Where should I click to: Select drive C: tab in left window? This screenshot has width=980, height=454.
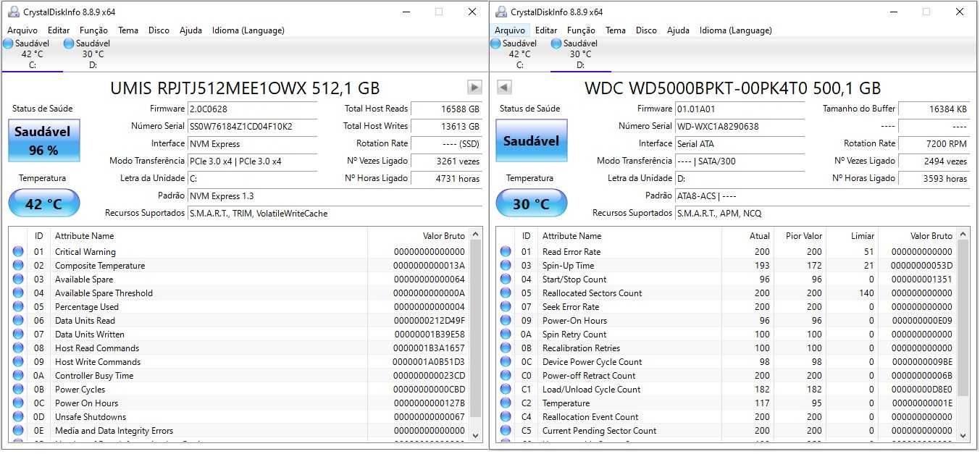[32, 54]
